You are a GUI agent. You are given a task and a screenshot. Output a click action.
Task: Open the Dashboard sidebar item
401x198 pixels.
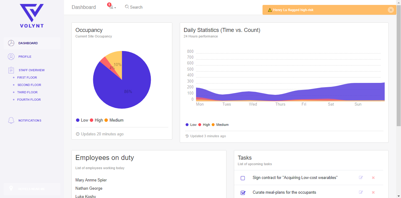pos(32,43)
